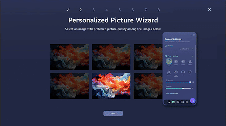Viewport: 226px width, 126px height.
Task: Select the Calibration 2 picture mode
Action: coord(169,72)
